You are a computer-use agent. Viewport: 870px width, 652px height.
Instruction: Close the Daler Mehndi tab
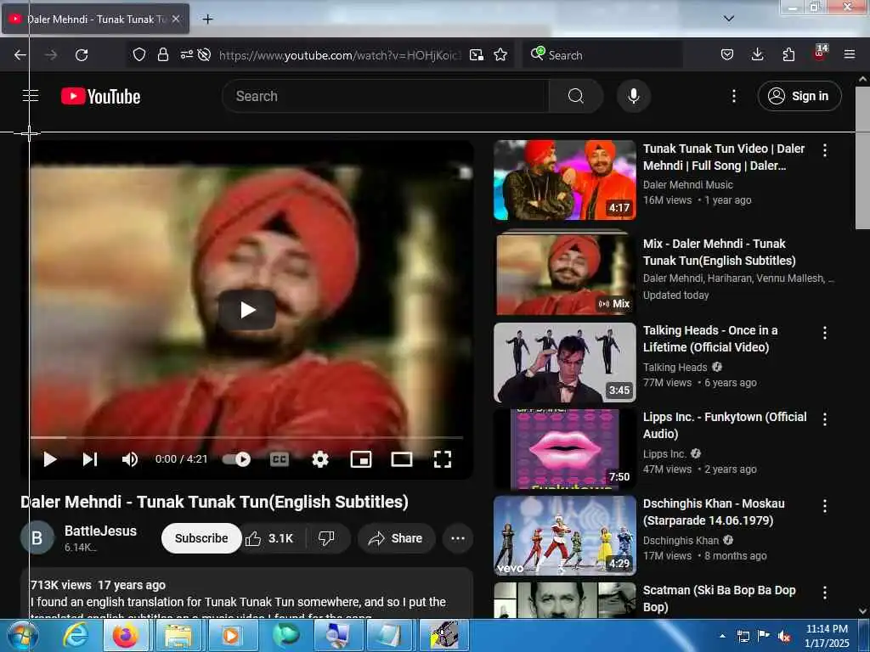(x=176, y=19)
